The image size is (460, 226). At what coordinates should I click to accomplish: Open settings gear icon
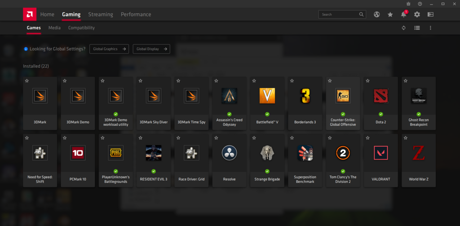[417, 14]
